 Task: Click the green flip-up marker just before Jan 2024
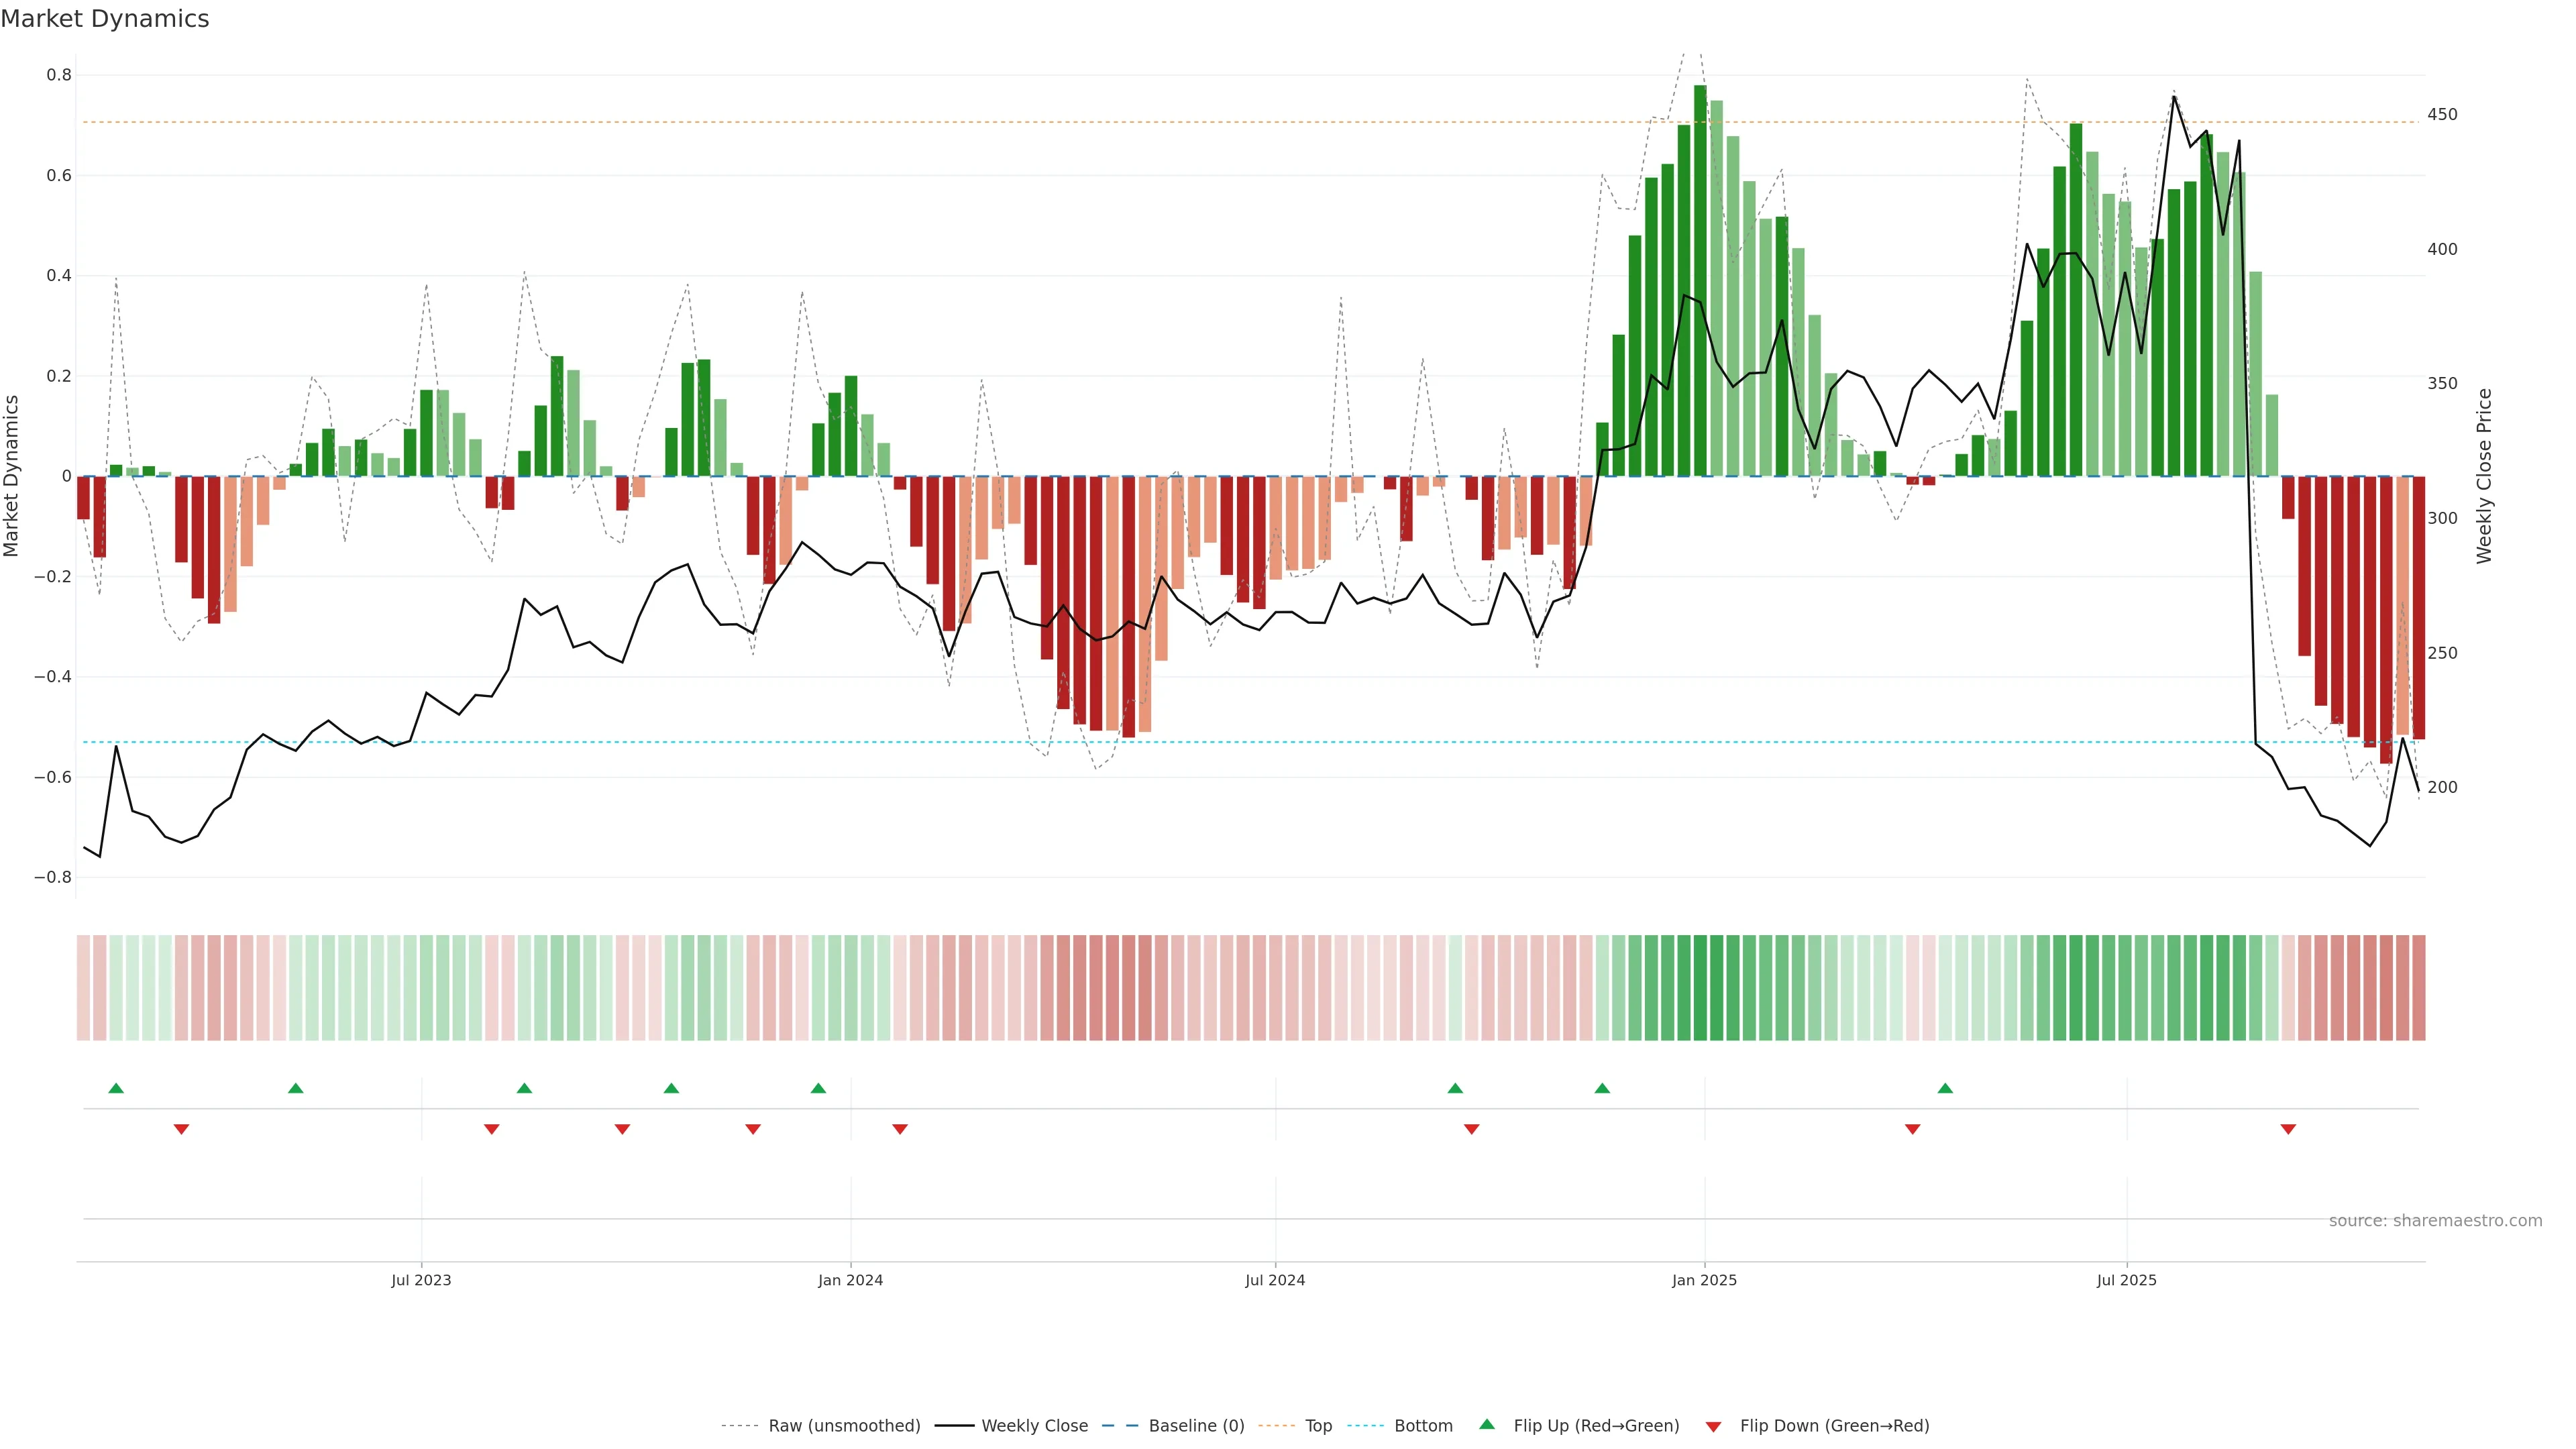(818, 1088)
